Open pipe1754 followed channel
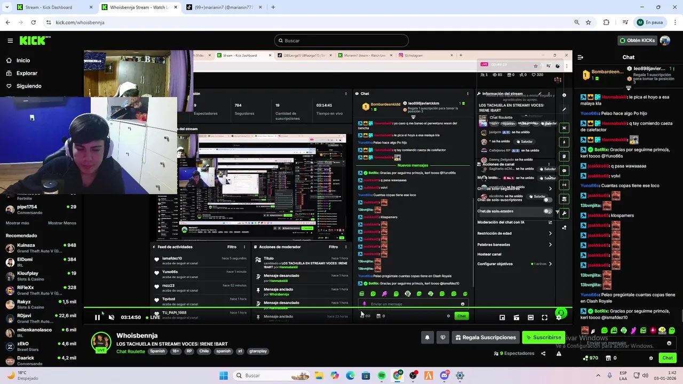683x384 pixels. click(x=41, y=209)
